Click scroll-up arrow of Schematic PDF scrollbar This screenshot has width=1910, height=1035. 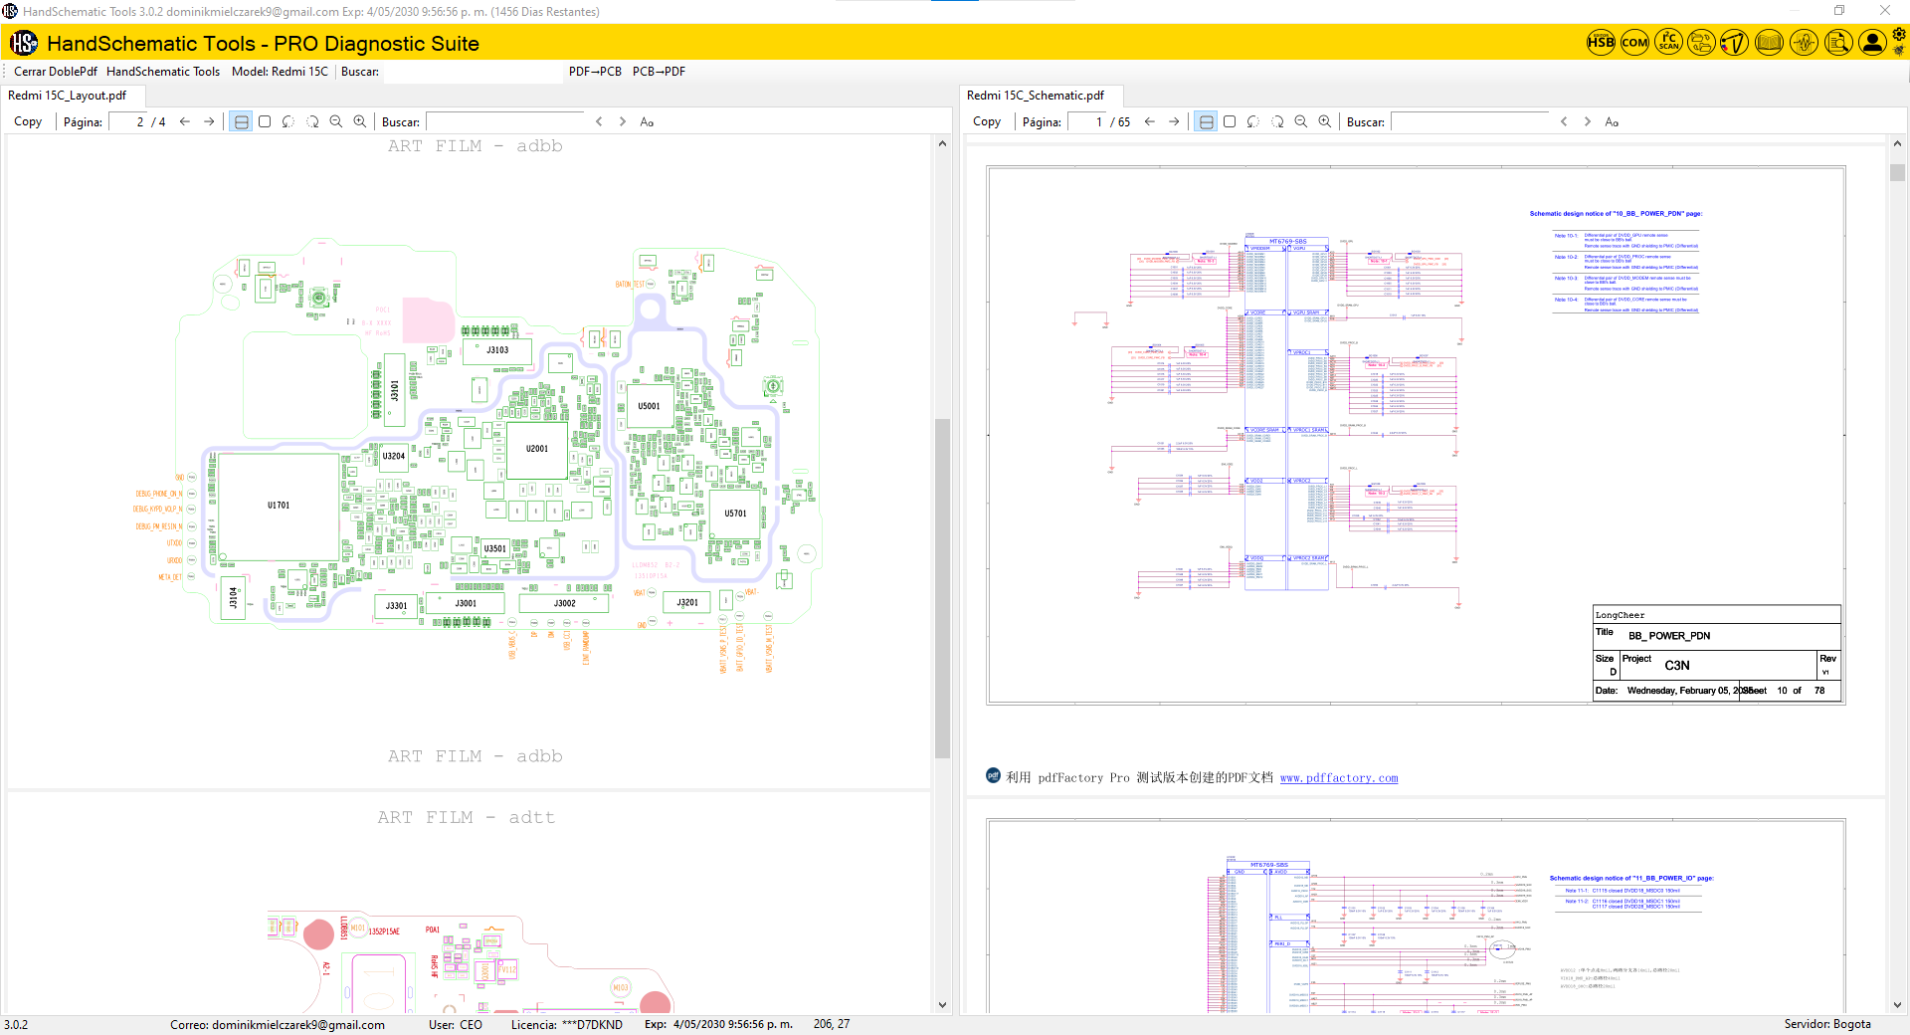point(1897,144)
